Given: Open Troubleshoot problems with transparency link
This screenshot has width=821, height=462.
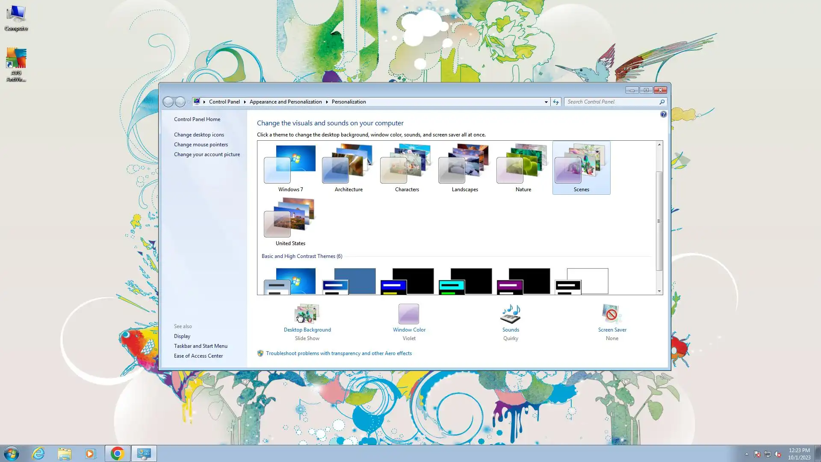Looking at the screenshot, I should click(339, 353).
